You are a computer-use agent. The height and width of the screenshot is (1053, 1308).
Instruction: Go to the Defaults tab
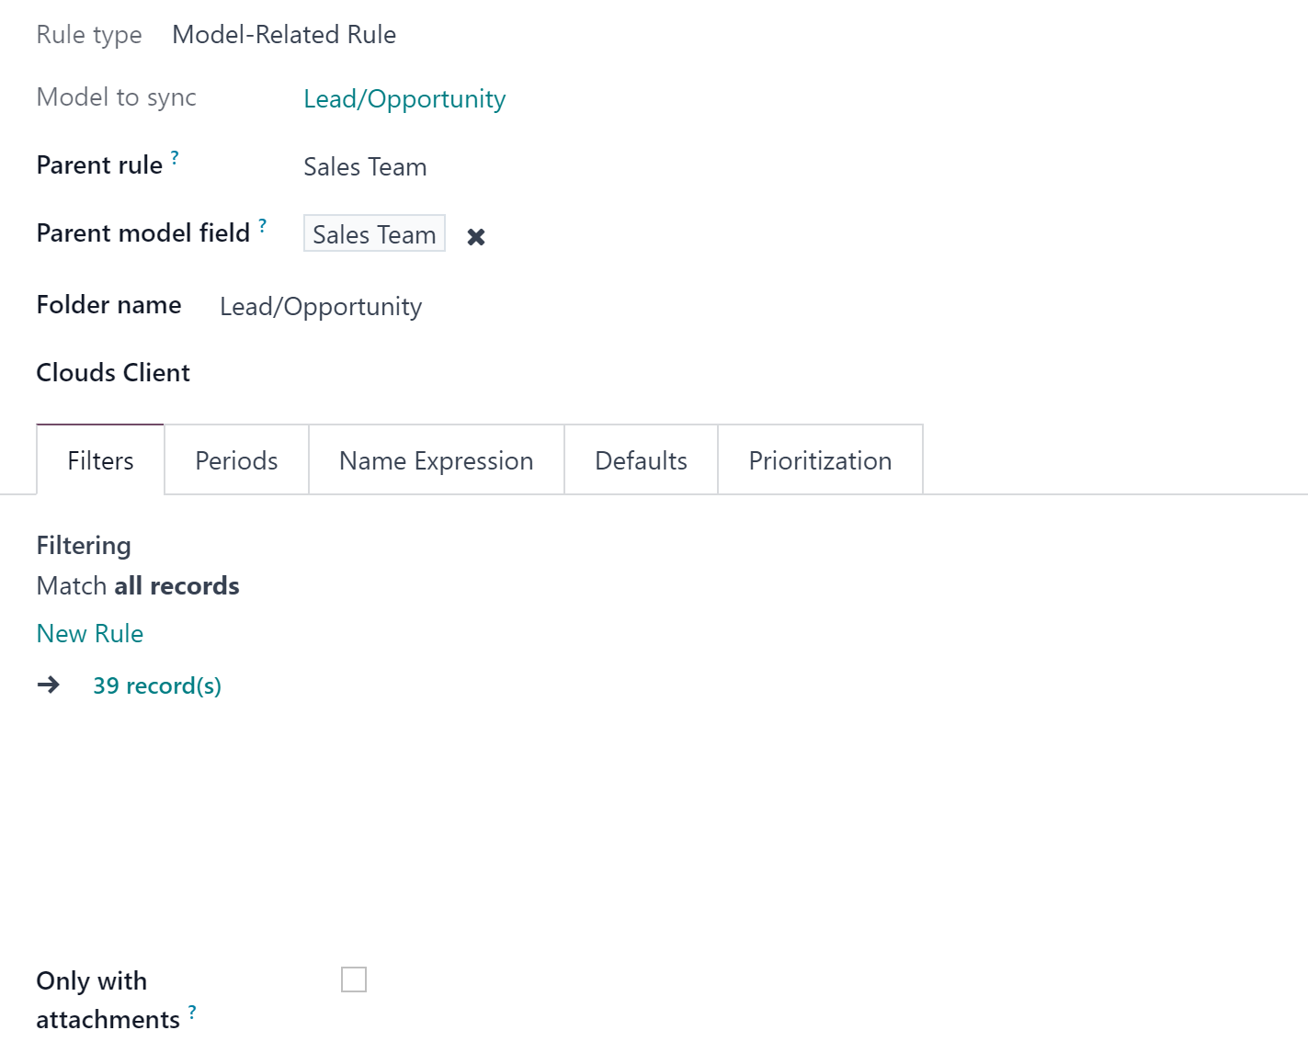click(641, 460)
